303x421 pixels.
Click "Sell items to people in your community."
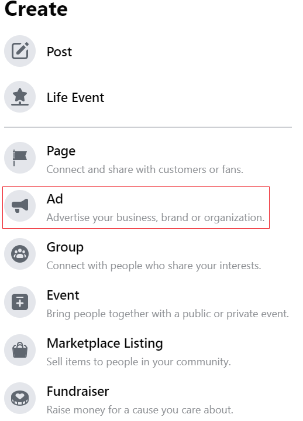pos(139,362)
